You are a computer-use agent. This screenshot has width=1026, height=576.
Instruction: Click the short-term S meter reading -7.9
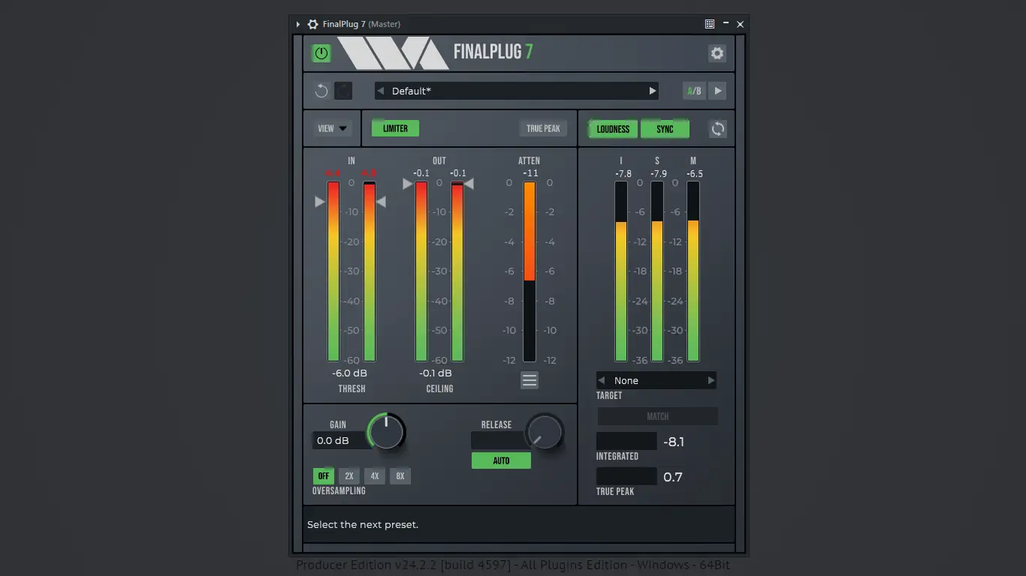(x=658, y=174)
